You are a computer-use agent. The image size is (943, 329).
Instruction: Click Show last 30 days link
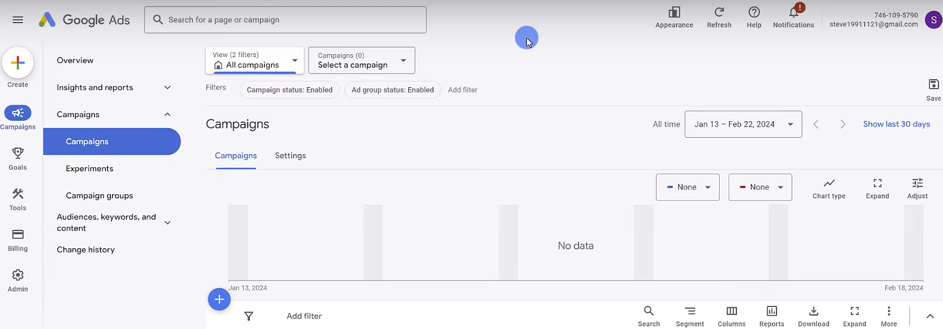[x=896, y=124]
